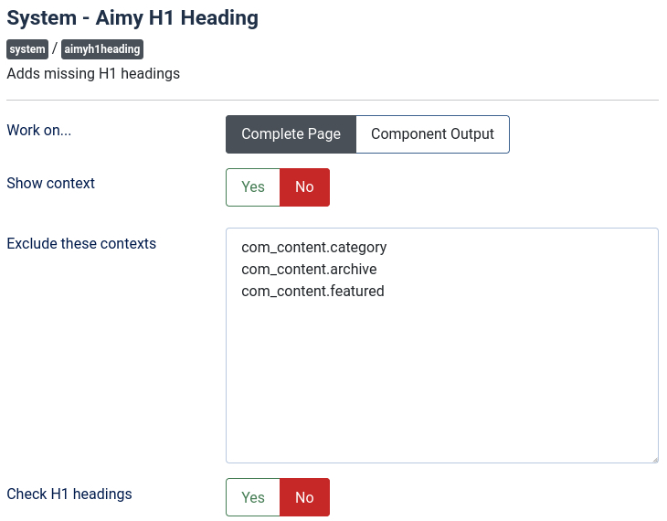Click the 'aimyh1heading' badge tag
Image resolution: width=667 pixels, height=521 pixels.
tap(102, 49)
